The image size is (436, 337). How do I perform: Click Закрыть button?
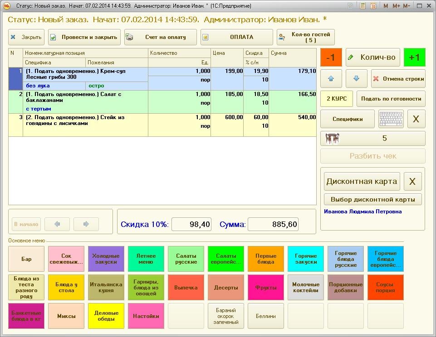(x=26, y=37)
